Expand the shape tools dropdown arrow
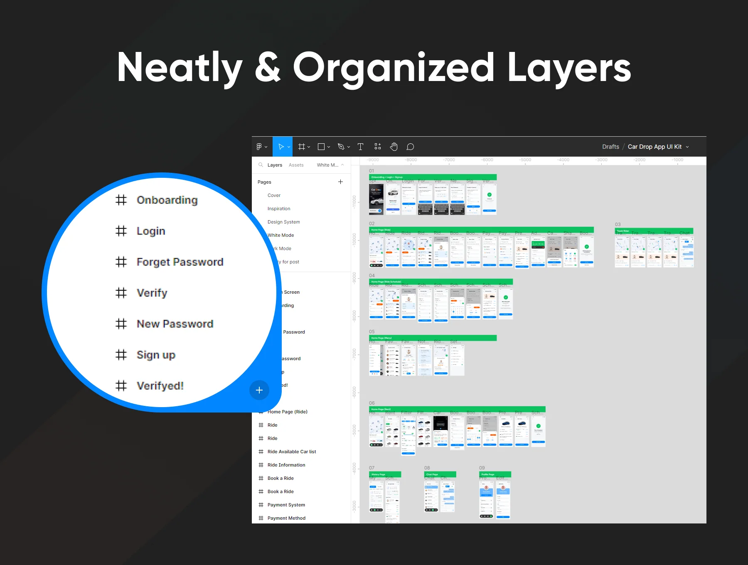The width and height of the screenshot is (748, 565). [x=329, y=147]
